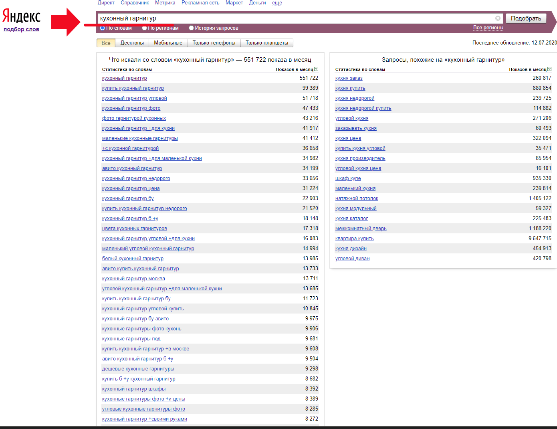Switch to the 'Все' device tab

(x=106, y=43)
